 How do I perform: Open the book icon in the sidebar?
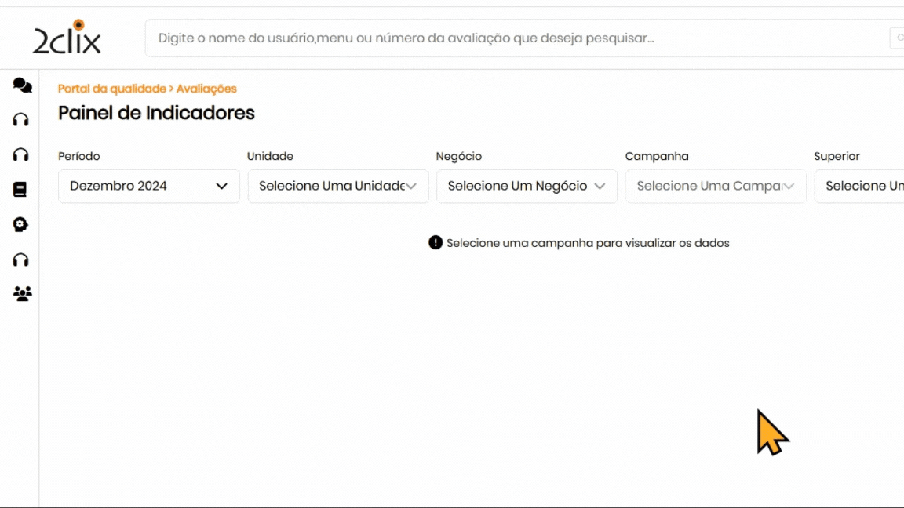point(20,190)
